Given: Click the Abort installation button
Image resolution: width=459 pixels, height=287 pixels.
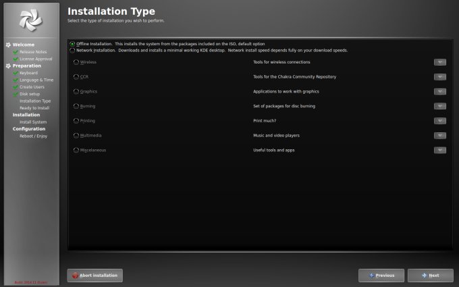Looking at the screenshot, I should pos(95,276).
